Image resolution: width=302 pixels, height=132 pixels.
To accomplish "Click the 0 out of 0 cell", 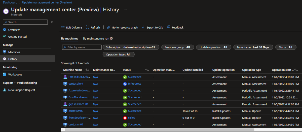I will point(188,118).
